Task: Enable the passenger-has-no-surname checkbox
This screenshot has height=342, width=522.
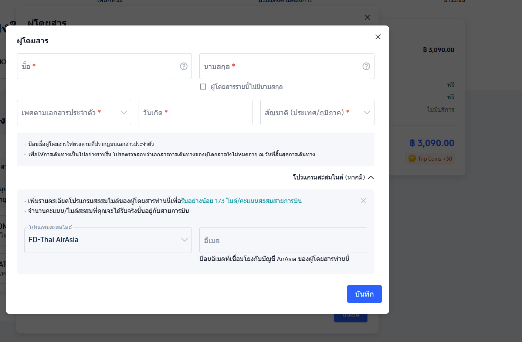Action: (203, 86)
